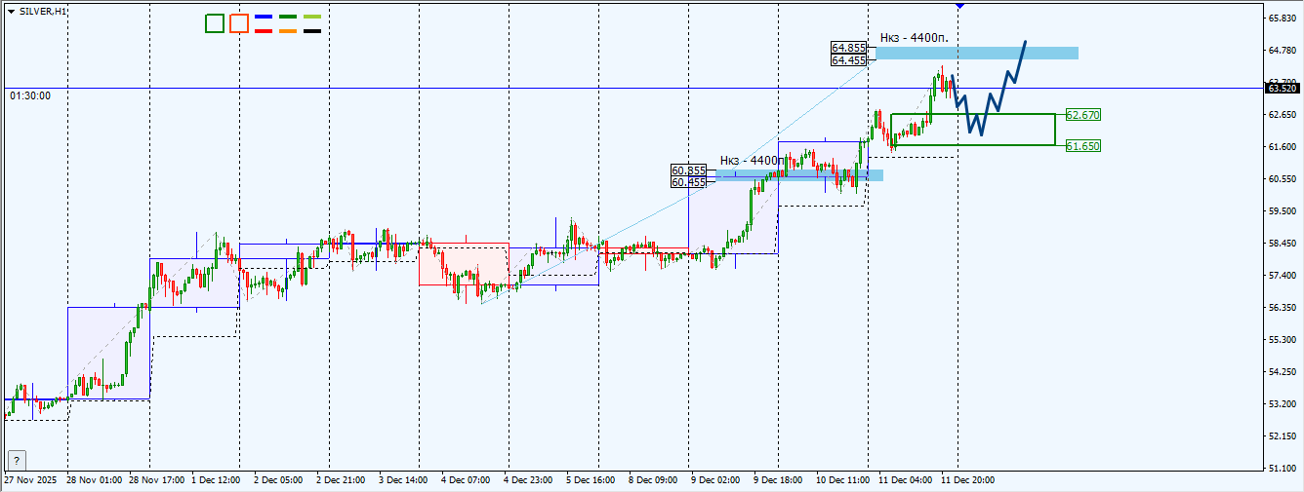Click the green rectangle drawing button

pos(215,23)
